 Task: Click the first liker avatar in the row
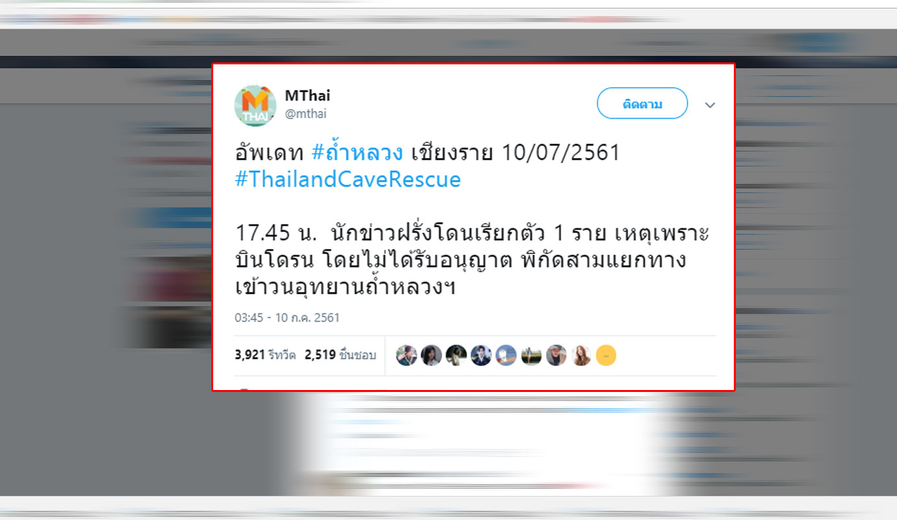(407, 355)
